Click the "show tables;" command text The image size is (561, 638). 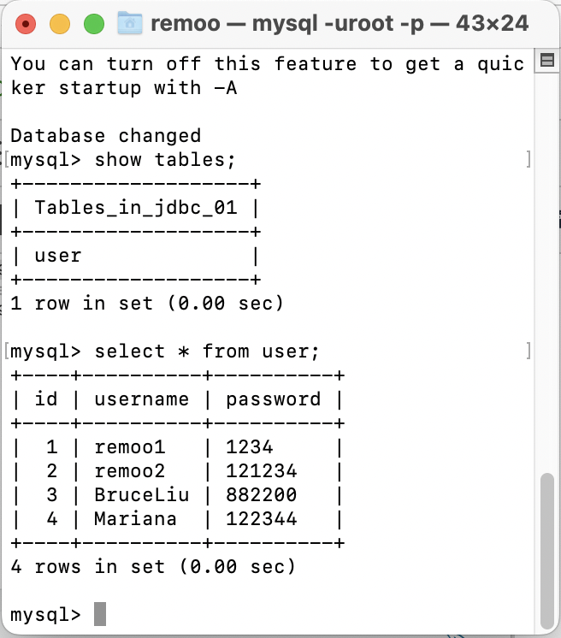pos(164,160)
